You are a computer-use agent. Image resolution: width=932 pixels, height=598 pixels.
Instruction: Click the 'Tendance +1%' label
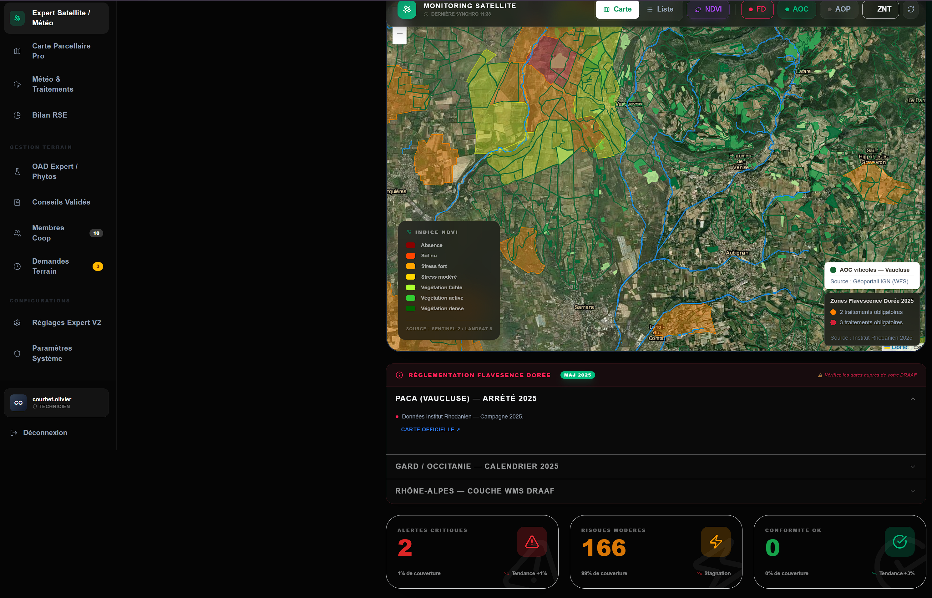pos(529,574)
